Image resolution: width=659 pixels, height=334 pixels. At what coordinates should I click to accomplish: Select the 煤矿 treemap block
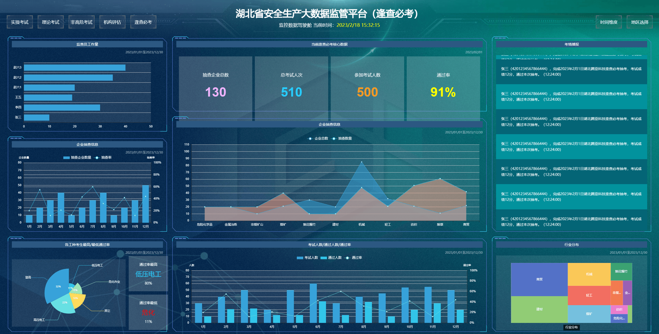tap(589, 314)
